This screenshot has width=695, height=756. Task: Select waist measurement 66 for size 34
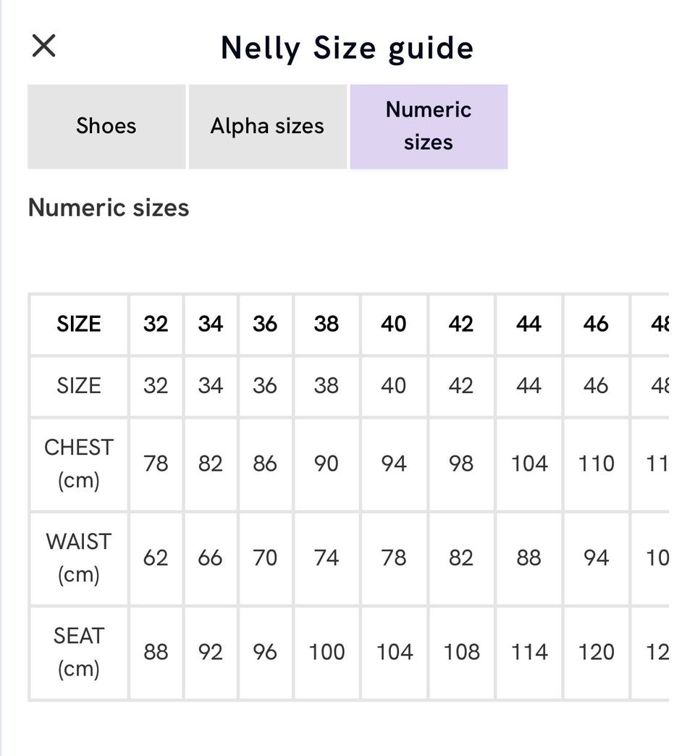tap(210, 558)
